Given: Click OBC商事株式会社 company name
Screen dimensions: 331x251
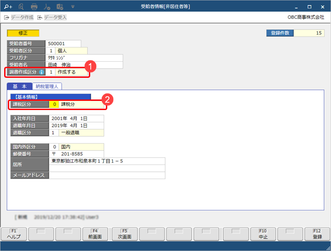Looking at the screenshot, I should (x=306, y=18).
